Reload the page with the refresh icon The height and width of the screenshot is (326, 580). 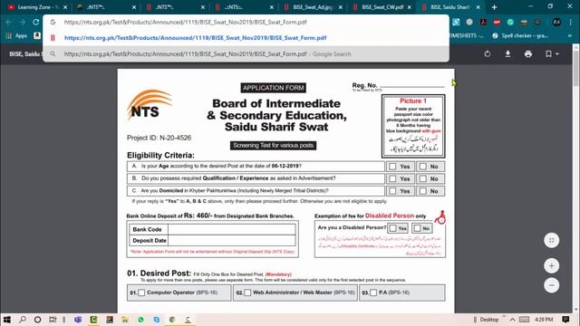[x=36, y=22]
